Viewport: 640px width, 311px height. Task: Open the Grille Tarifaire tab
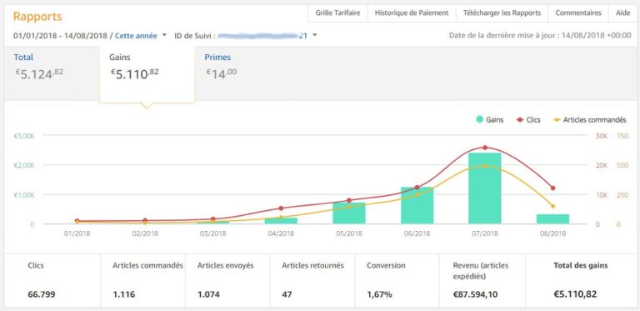tap(338, 13)
